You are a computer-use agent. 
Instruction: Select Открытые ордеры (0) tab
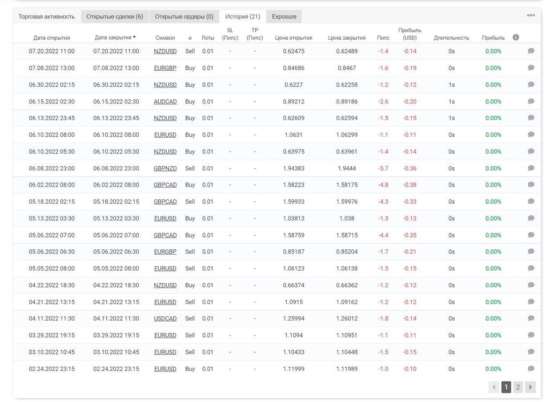(x=184, y=17)
